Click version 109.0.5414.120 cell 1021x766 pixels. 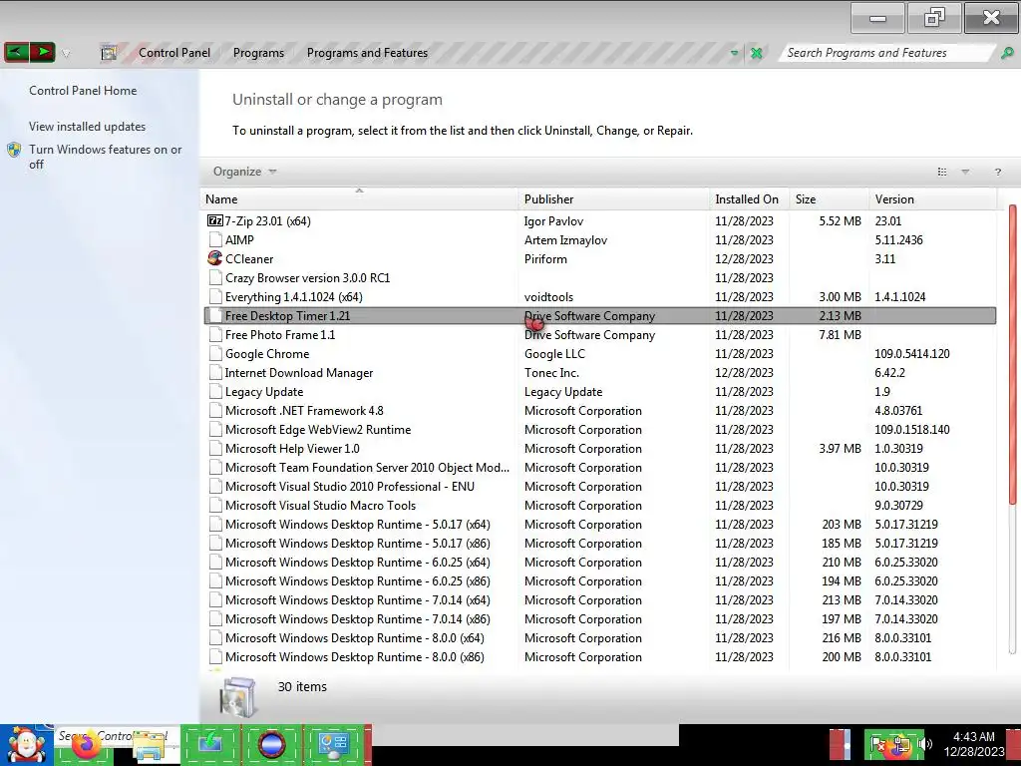911,354
